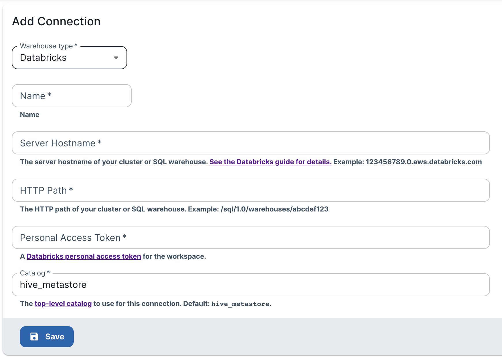Focus the Personal Access Token field
The width and height of the screenshot is (502, 359).
[251, 237]
